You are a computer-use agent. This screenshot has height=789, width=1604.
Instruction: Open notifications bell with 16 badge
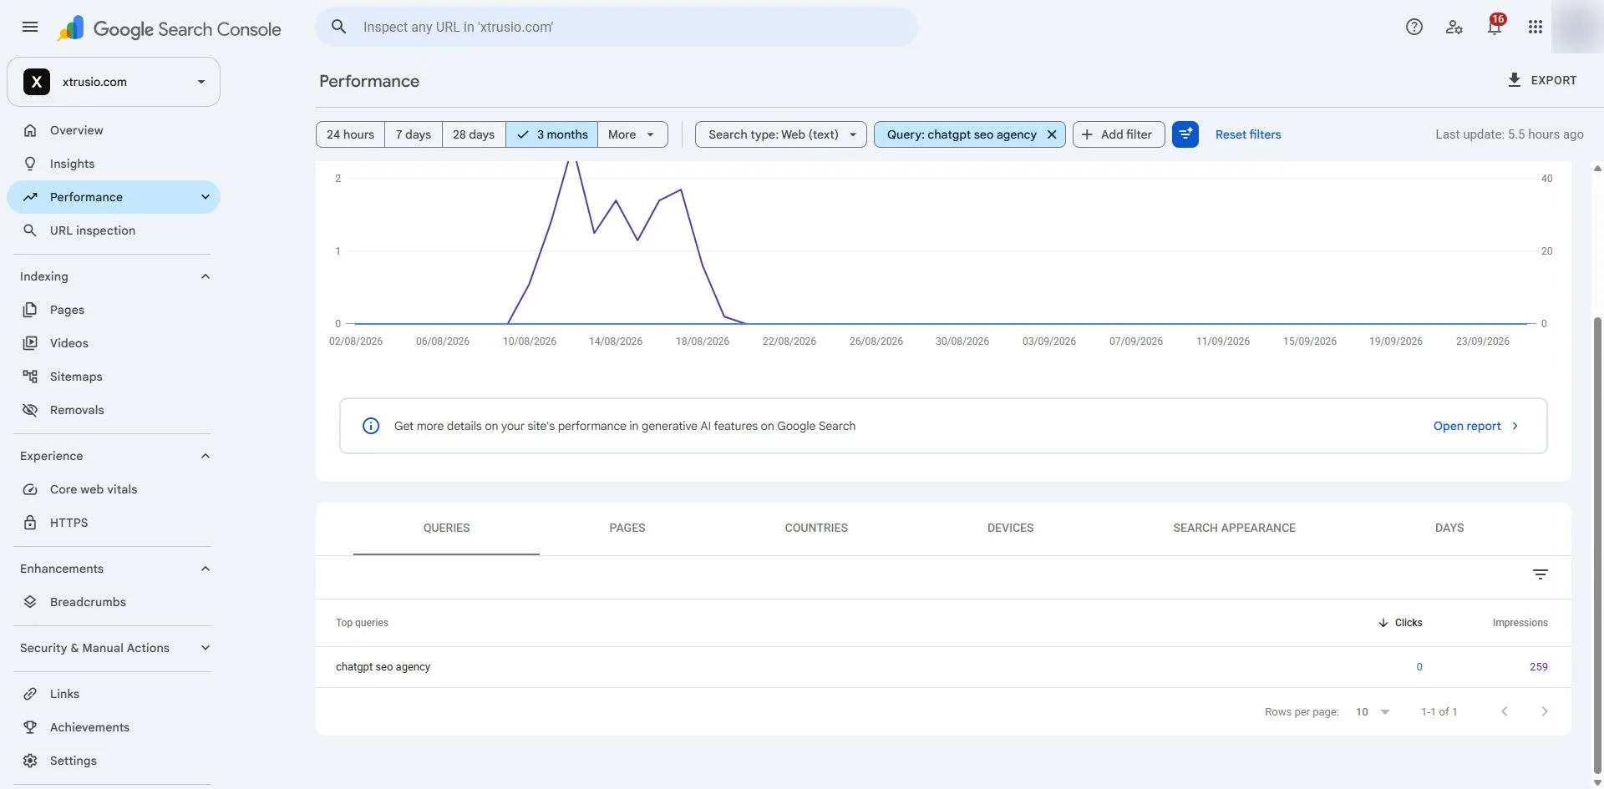(1495, 27)
